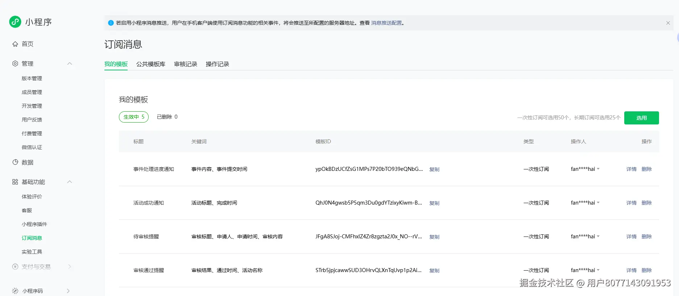The width and height of the screenshot is (679, 296).
Task: Click the template ID starting with JFgA8SJoj
Action: [369, 237]
